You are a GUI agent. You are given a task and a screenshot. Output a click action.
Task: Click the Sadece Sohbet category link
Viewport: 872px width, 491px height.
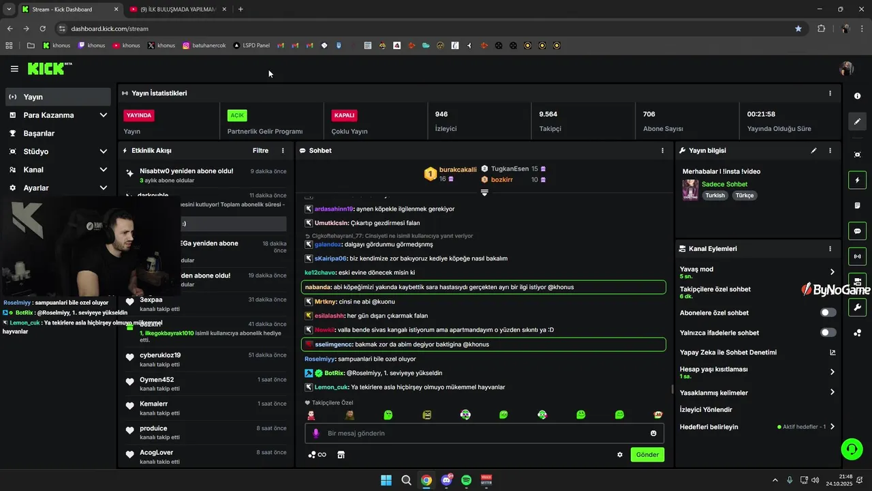[724, 184]
